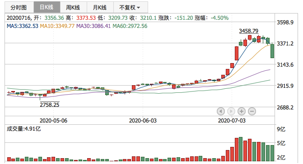Viewport: 303px width, 164px height.
Task: Zoom in with the plus chart icon
Action: (x=242, y=111)
